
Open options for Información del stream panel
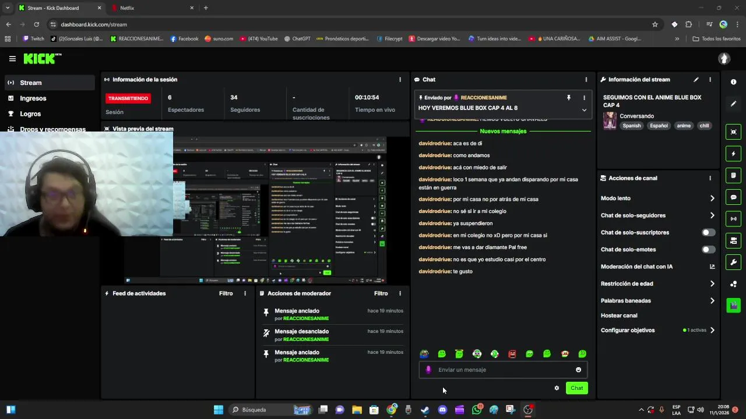710,80
